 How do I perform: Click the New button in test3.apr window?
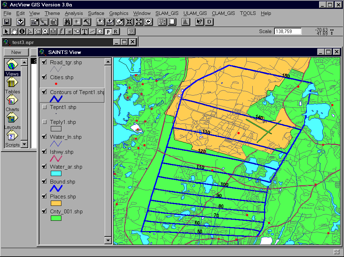tap(16, 52)
